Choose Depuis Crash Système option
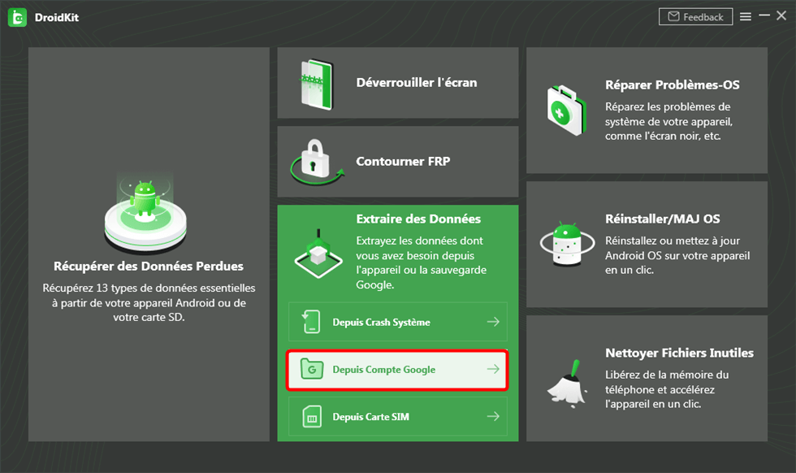796x473 pixels. click(x=398, y=322)
